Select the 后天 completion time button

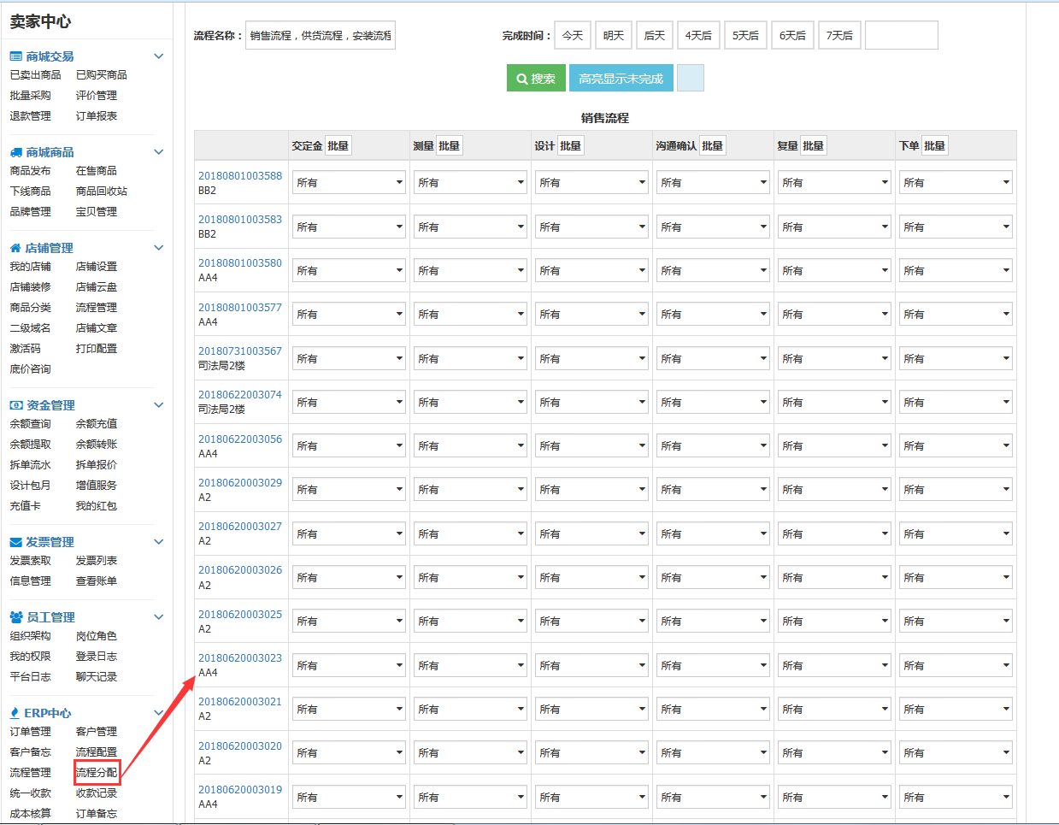pos(655,35)
